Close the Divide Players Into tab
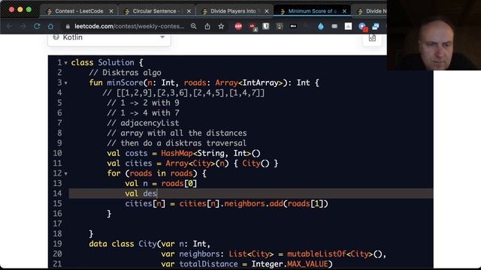 coord(267,11)
